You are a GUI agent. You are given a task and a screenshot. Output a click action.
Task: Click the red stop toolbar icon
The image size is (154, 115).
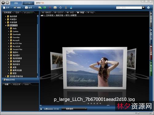coord(50,8)
